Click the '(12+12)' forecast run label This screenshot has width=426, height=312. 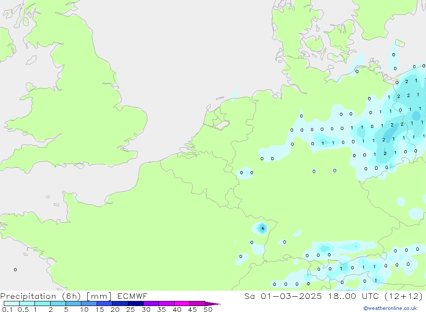(x=404, y=296)
